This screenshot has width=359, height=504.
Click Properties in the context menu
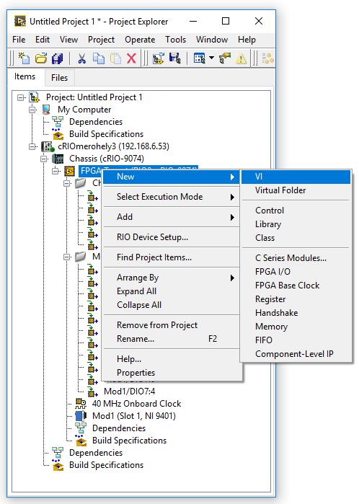point(172,373)
